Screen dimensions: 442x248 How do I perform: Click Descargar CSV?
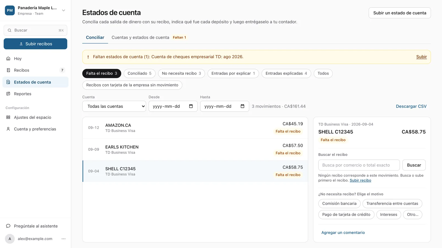pos(411,106)
